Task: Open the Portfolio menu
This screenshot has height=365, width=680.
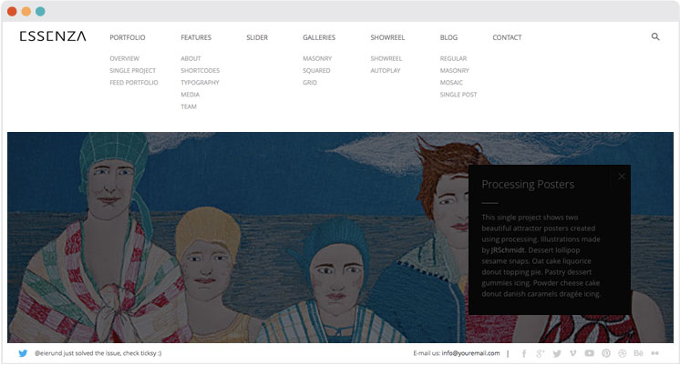Action: [x=128, y=37]
